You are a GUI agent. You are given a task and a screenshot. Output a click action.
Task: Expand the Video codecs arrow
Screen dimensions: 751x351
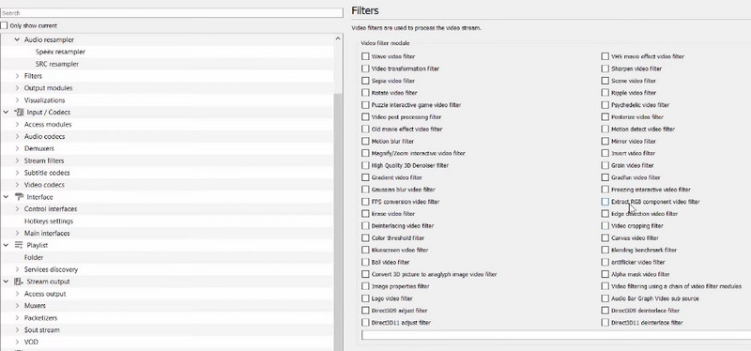(17, 185)
